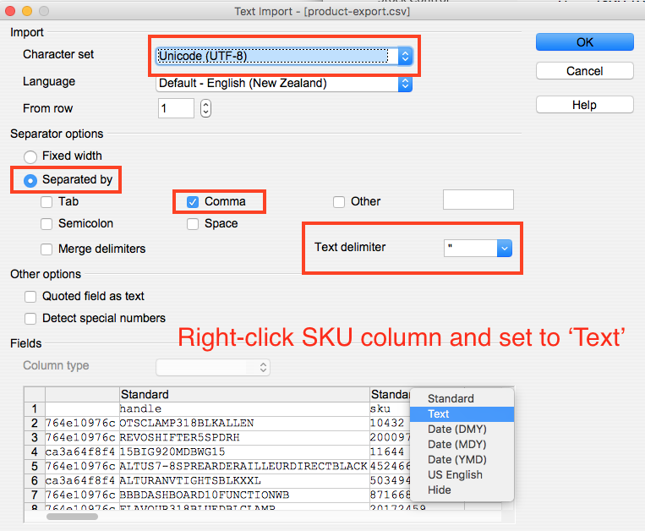Click the handle column Standard header
This screenshot has height=531, width=645.
[243, 394]
